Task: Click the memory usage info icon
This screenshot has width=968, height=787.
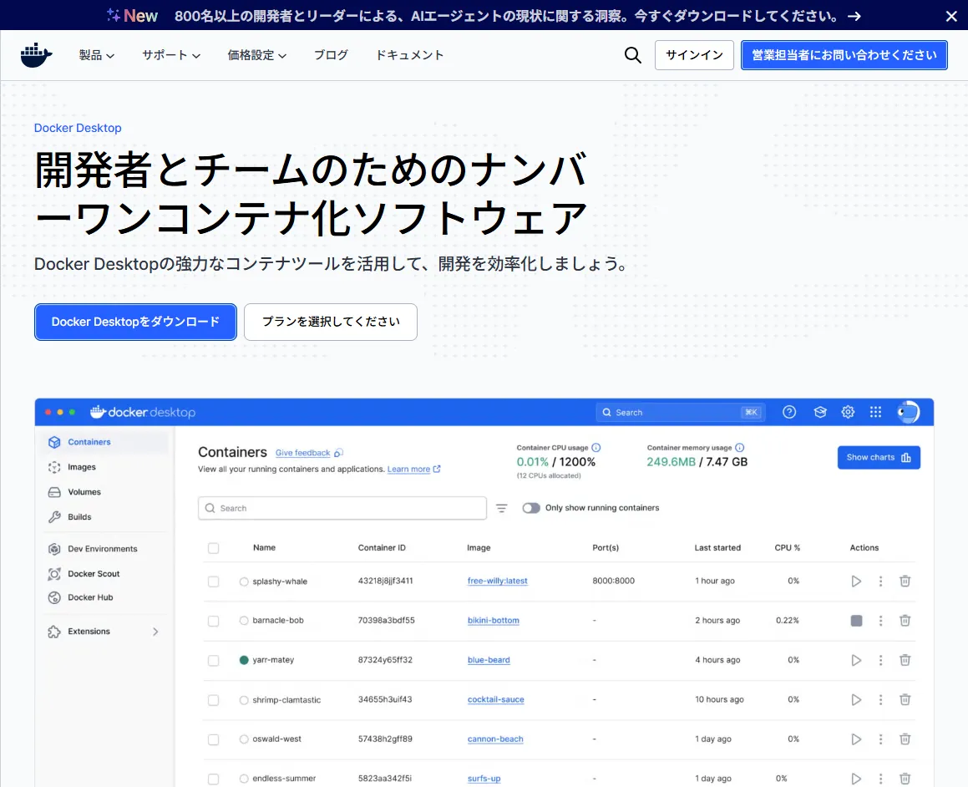Action: pyautogui.click(x=740, y=447)
